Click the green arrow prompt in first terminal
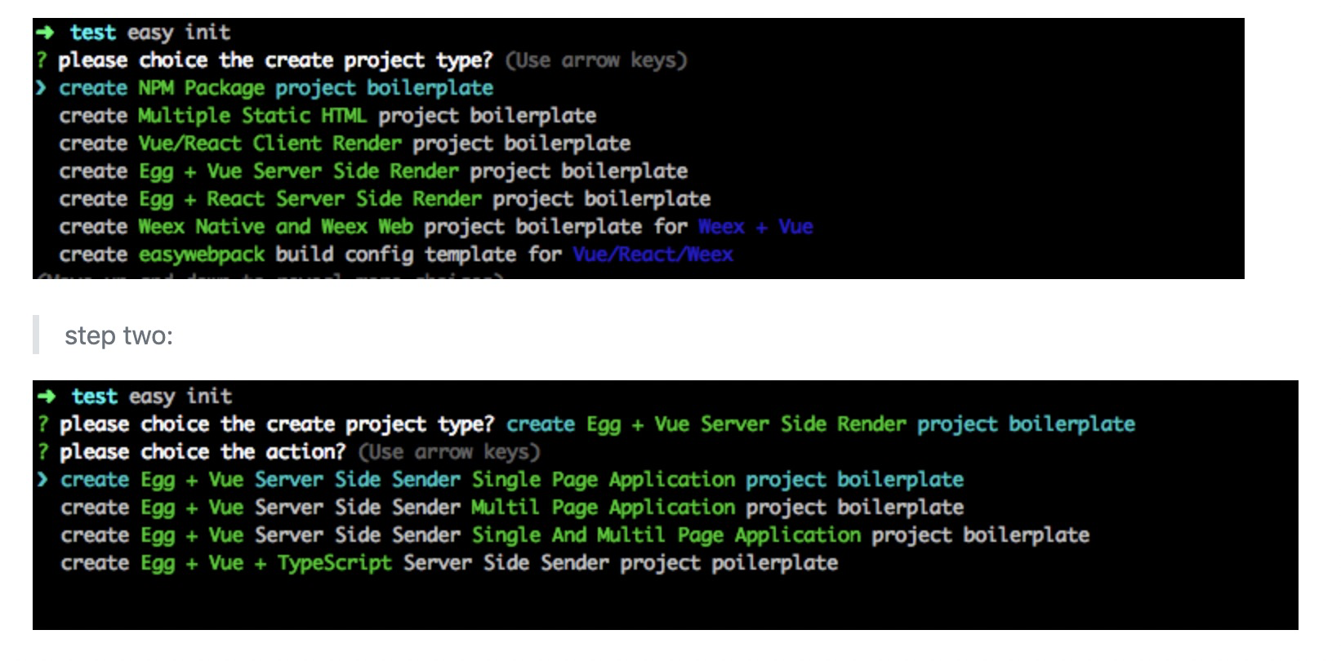1341x661 pixels. [44, 33]
